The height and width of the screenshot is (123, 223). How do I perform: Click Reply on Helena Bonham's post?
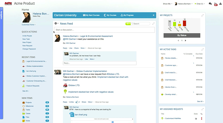[x=65, y=48]
